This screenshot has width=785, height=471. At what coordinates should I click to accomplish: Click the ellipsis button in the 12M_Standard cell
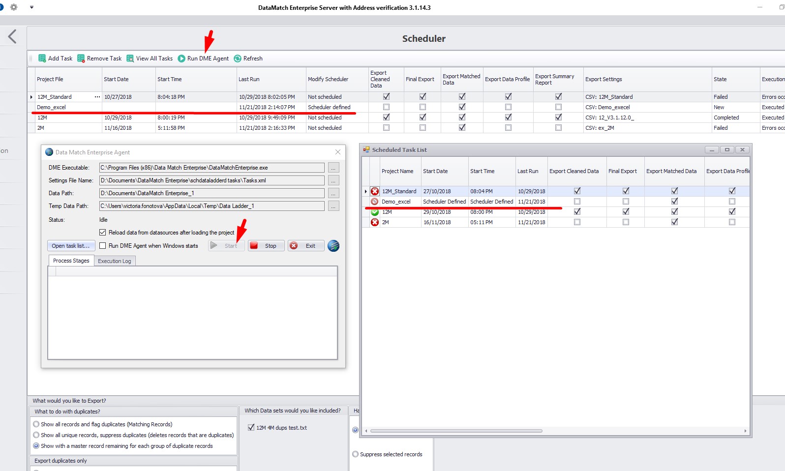[97, 97]
